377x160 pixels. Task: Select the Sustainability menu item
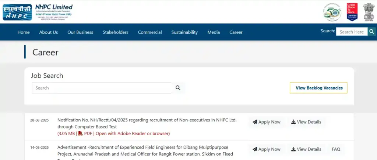[184, 32]
